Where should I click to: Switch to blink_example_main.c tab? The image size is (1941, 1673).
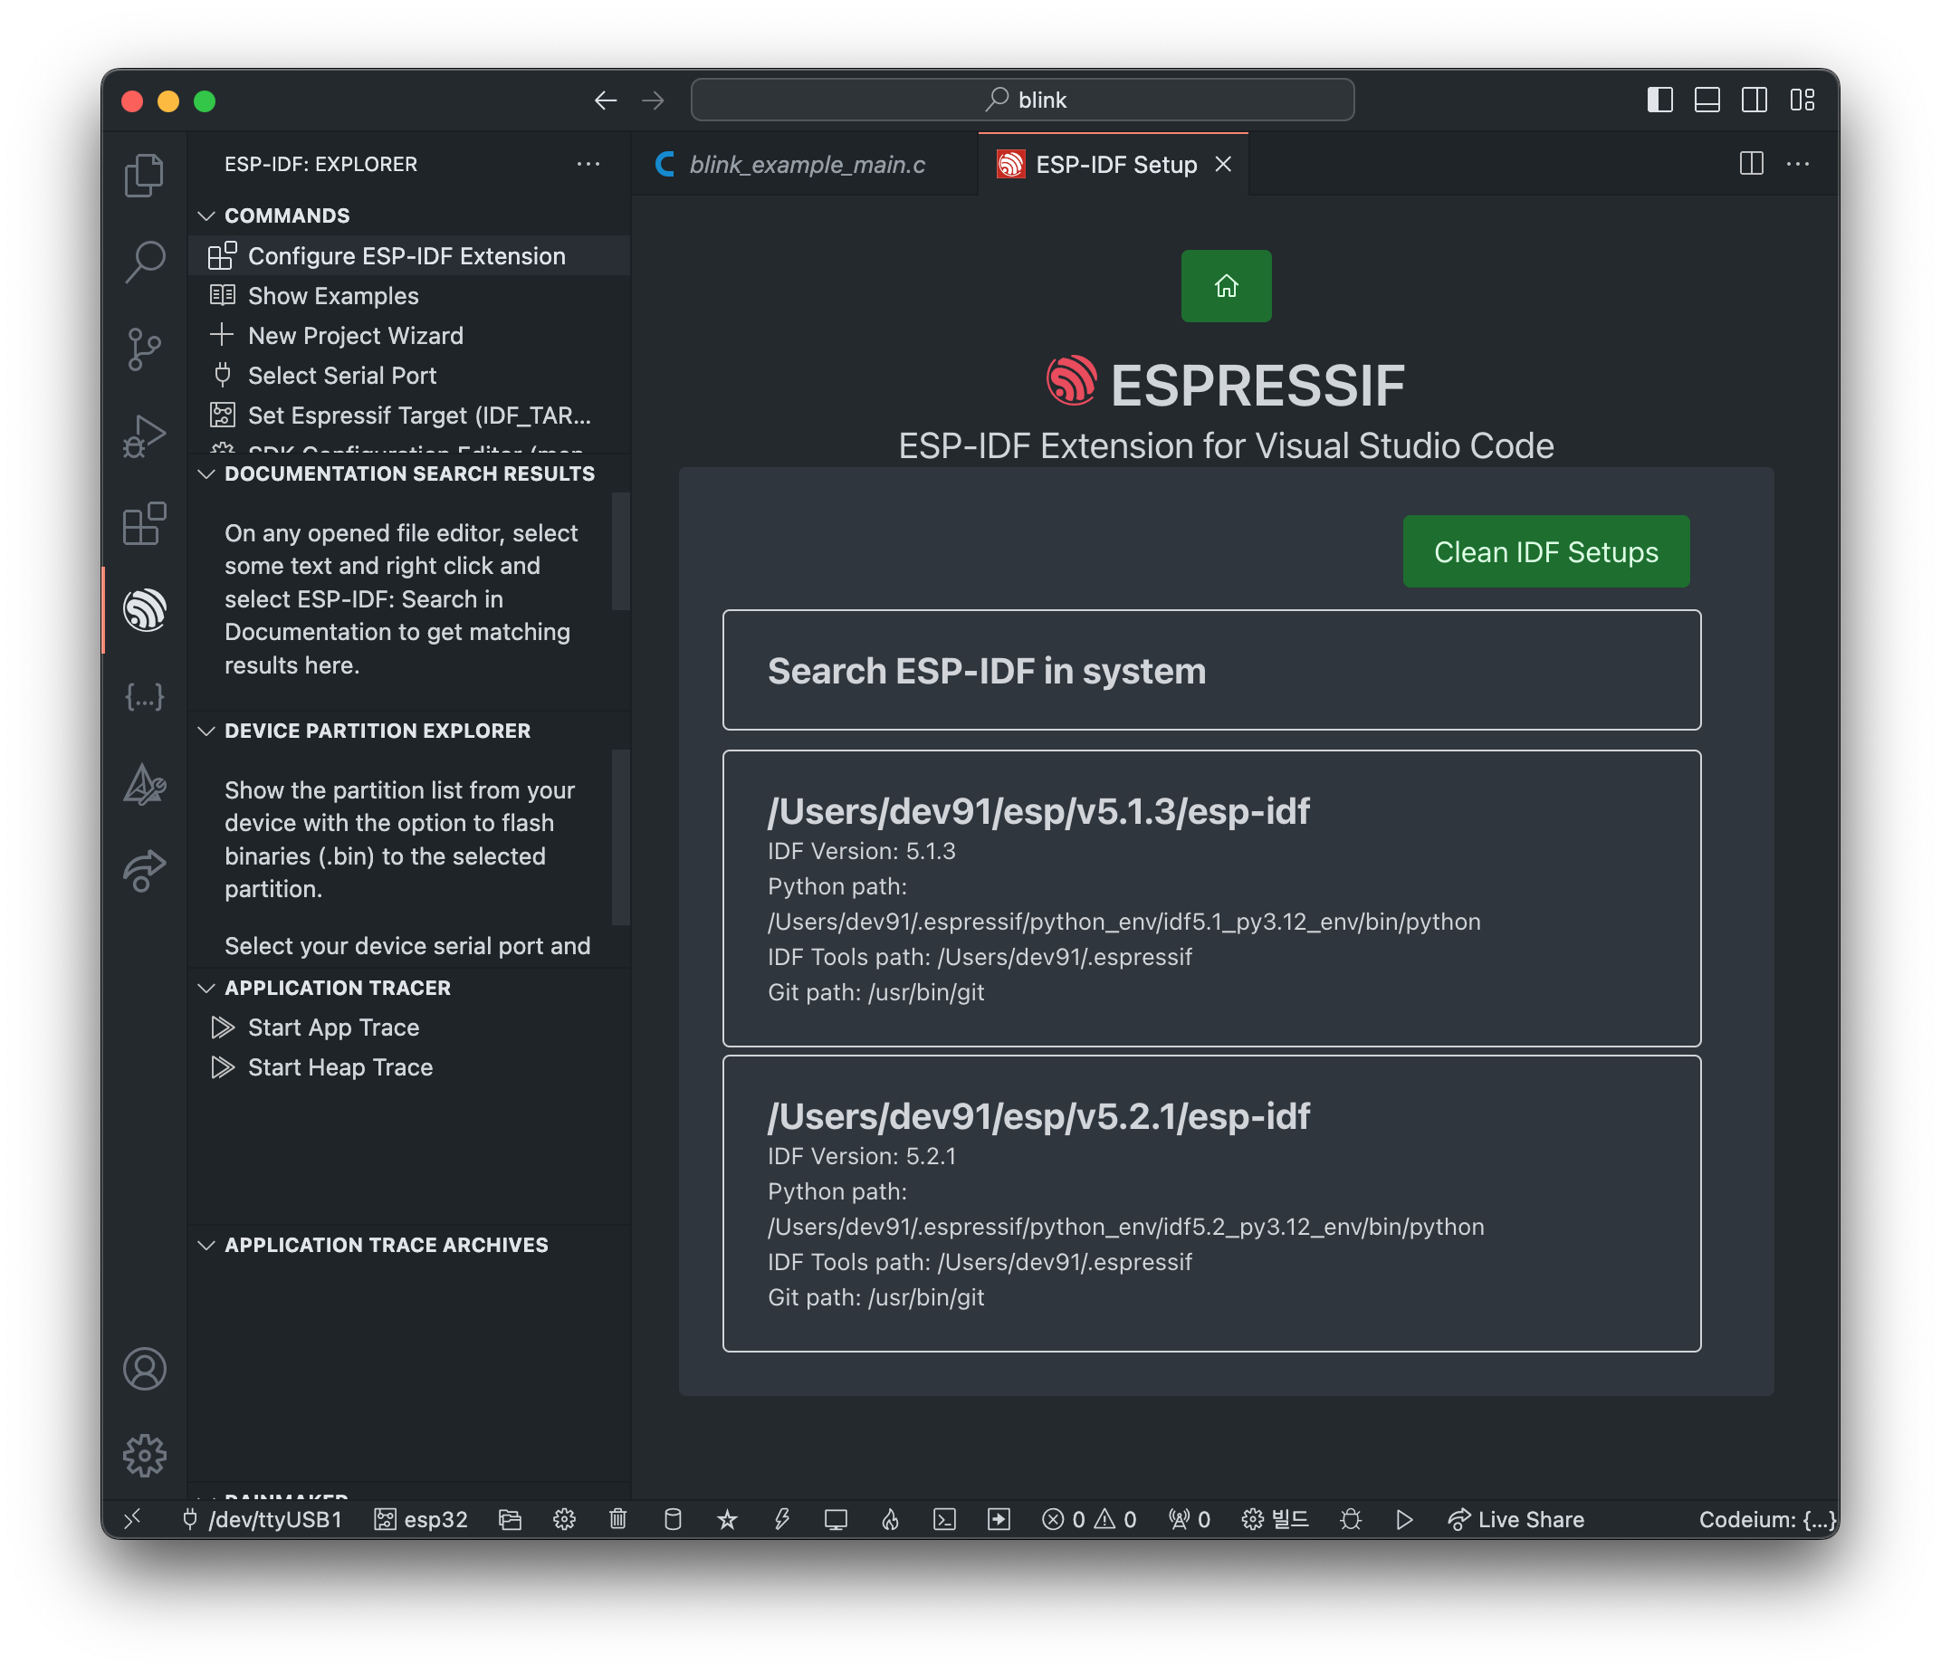click(806, 165)
